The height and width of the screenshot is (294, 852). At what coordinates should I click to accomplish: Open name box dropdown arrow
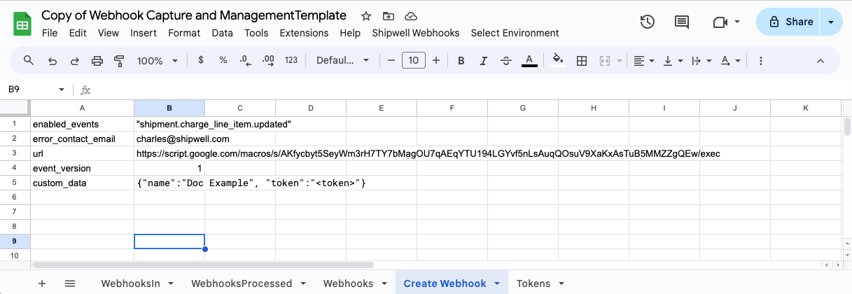(x=62, y=90)
